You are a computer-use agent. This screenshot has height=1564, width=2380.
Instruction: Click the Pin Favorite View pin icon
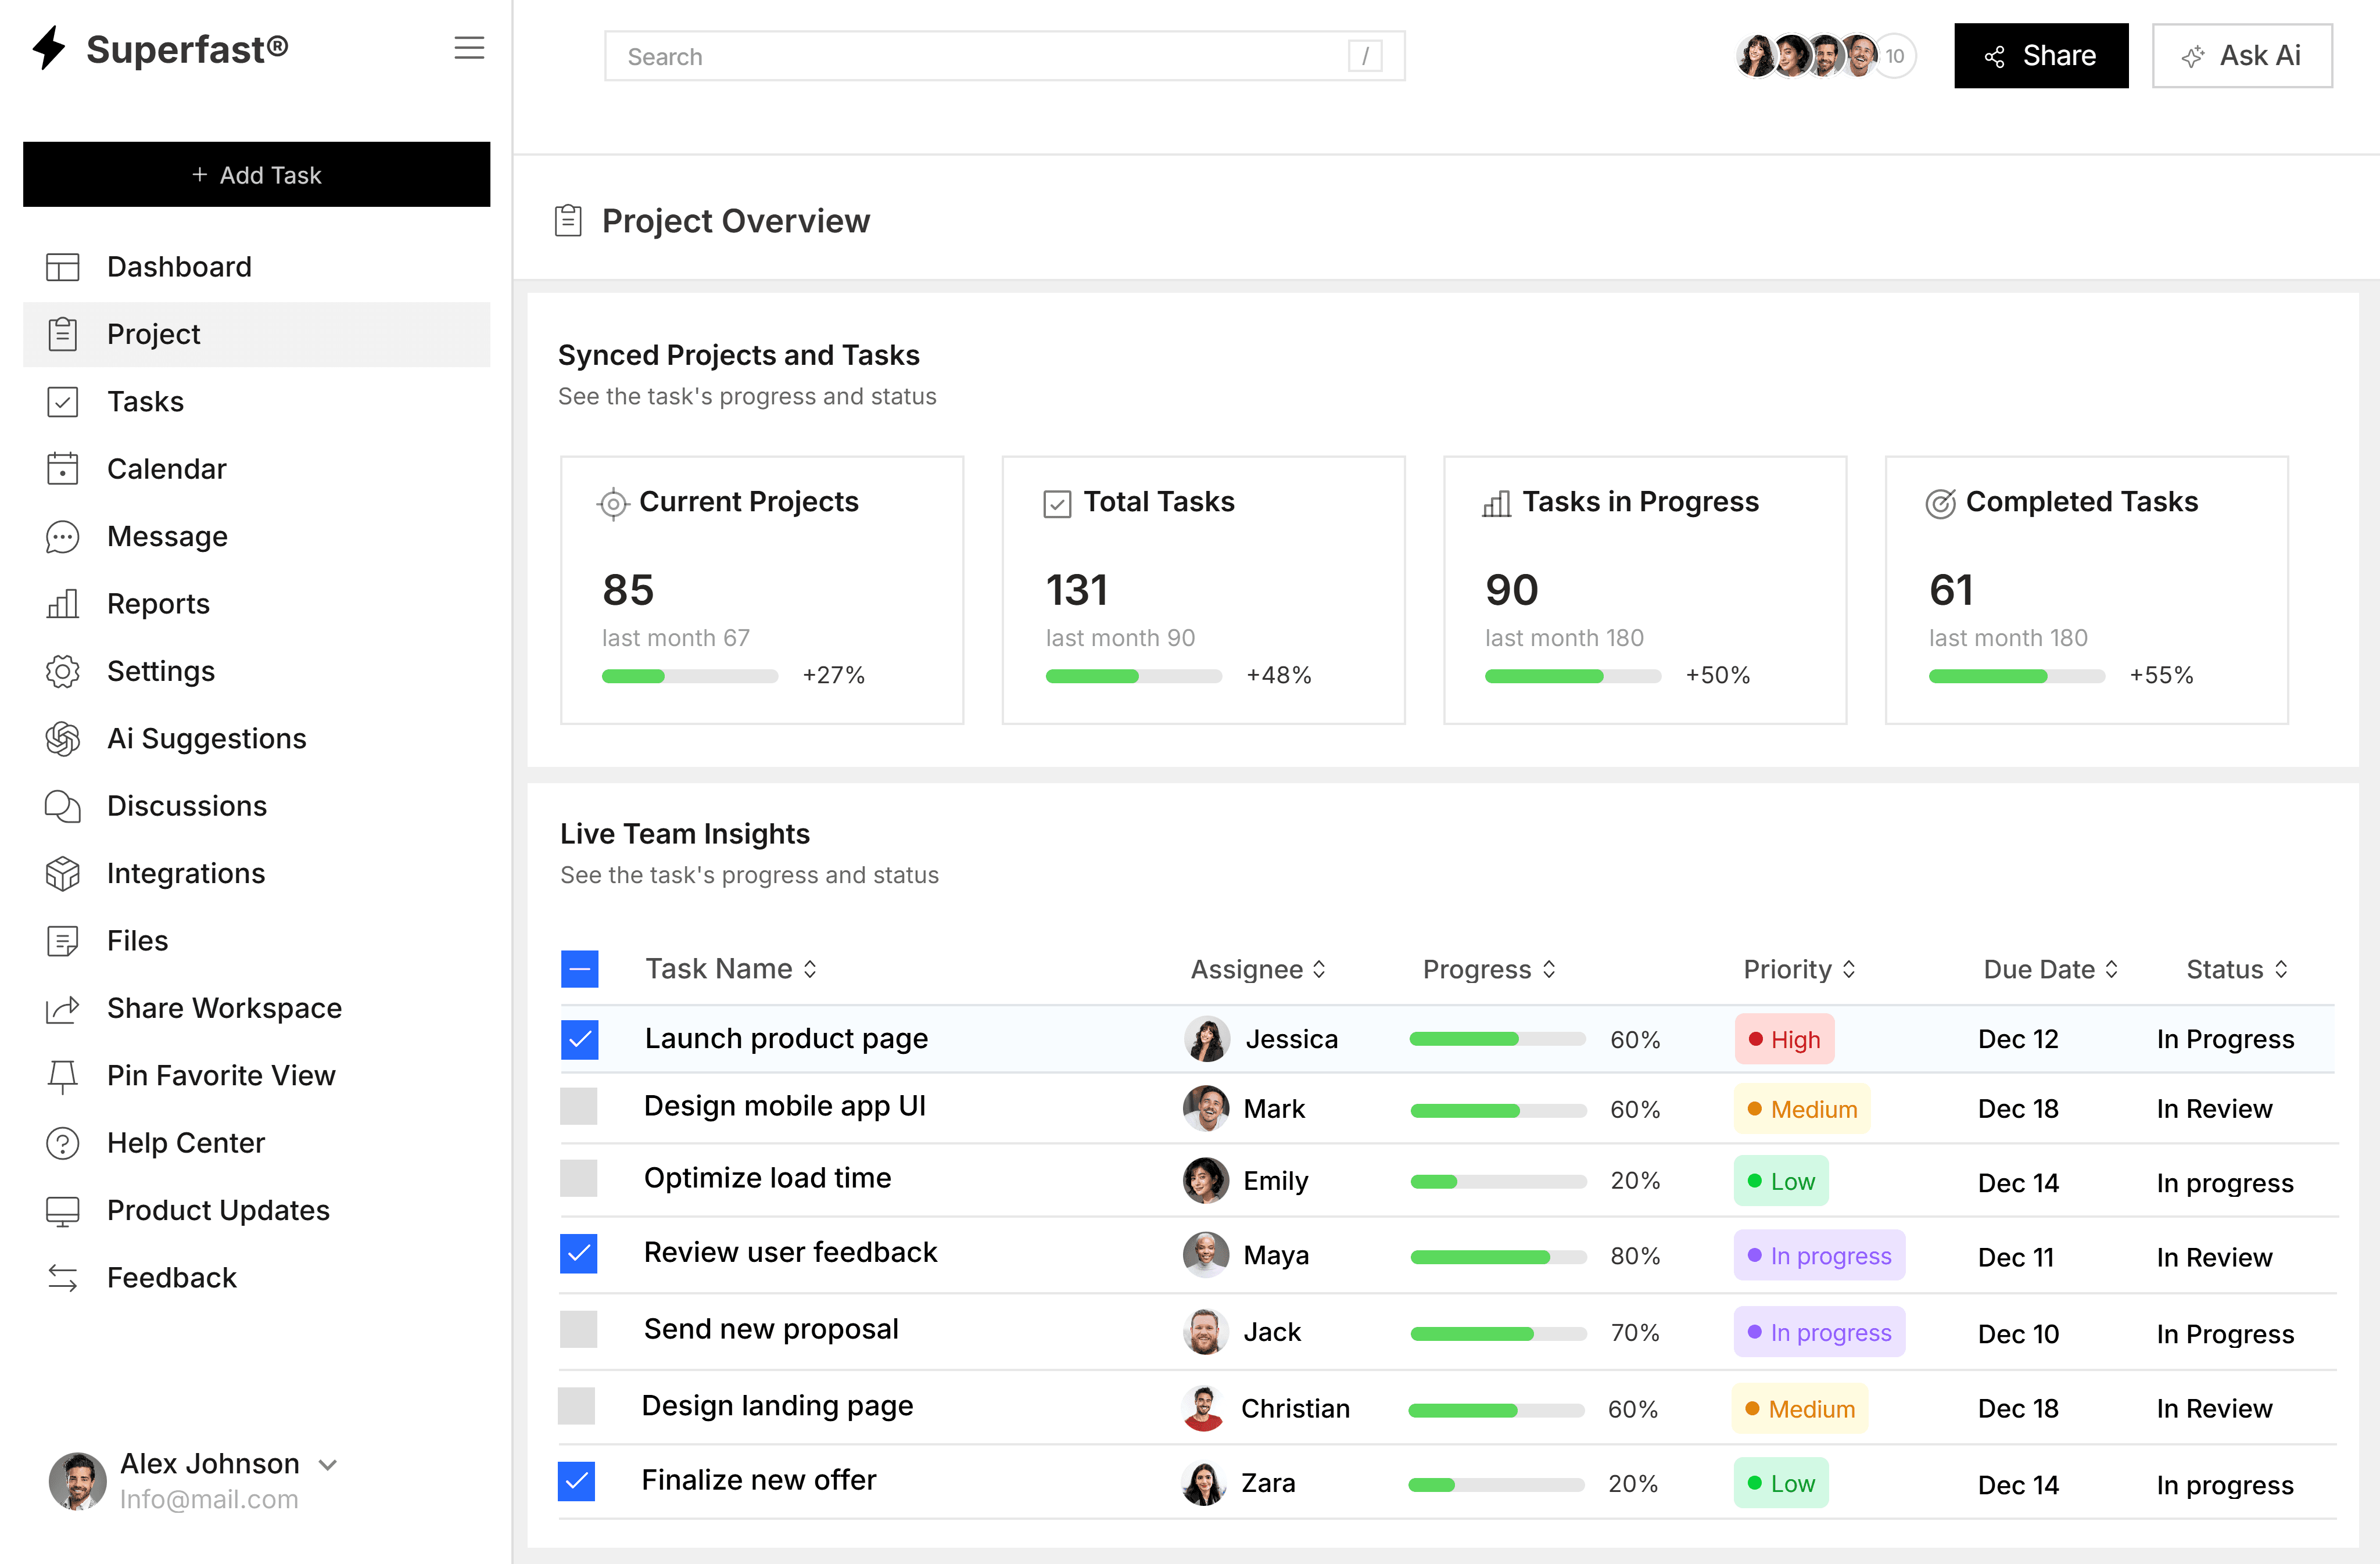pyautogui.click(x=62, y=1076)
